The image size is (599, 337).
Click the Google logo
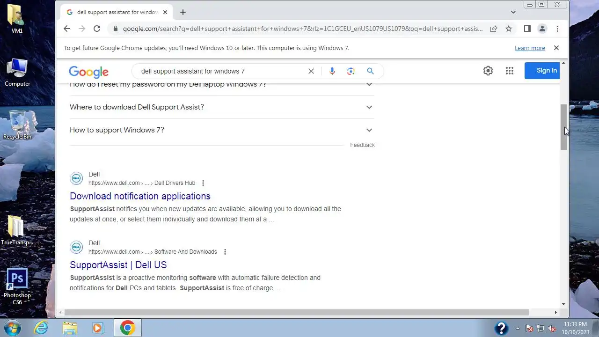[x=88, y=72]
